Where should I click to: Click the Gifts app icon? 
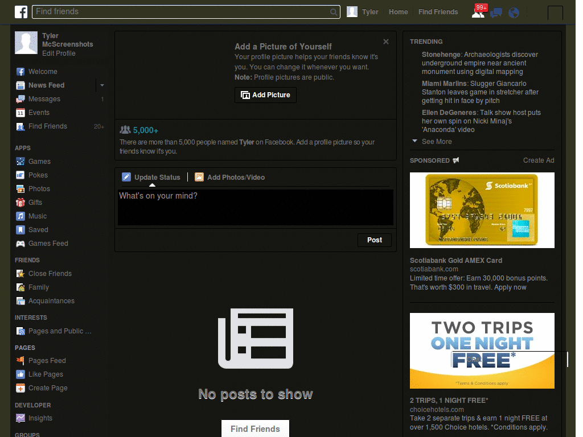tap(20, 203)
